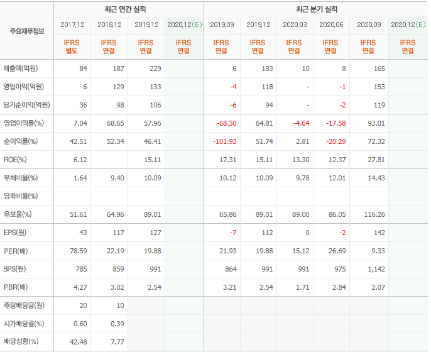Select the net income value 106
431x352 pixels.
(155, 105)
